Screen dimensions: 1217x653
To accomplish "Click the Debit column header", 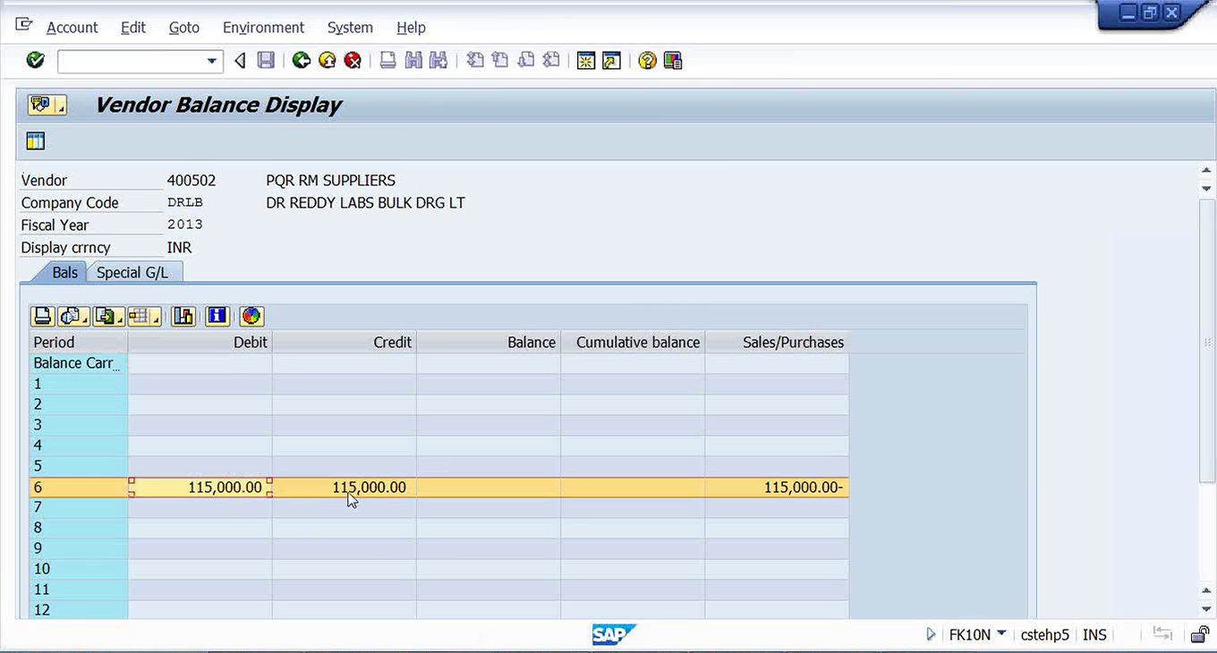I will (x=200, y=342).
